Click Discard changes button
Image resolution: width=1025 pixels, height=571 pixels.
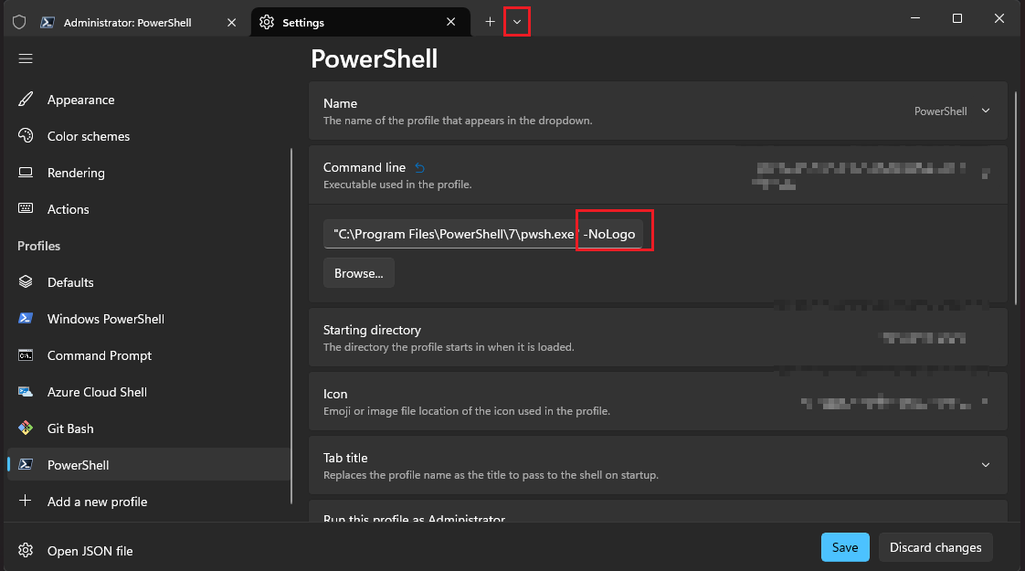[x=935, y=547]
